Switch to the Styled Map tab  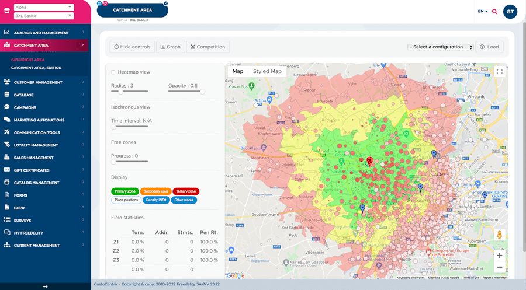pyautogui.click(x=267, y=71)
